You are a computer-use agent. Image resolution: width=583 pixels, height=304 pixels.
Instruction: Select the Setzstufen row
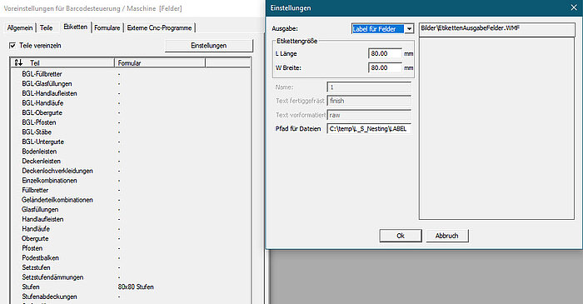click(x=130, y=267)
